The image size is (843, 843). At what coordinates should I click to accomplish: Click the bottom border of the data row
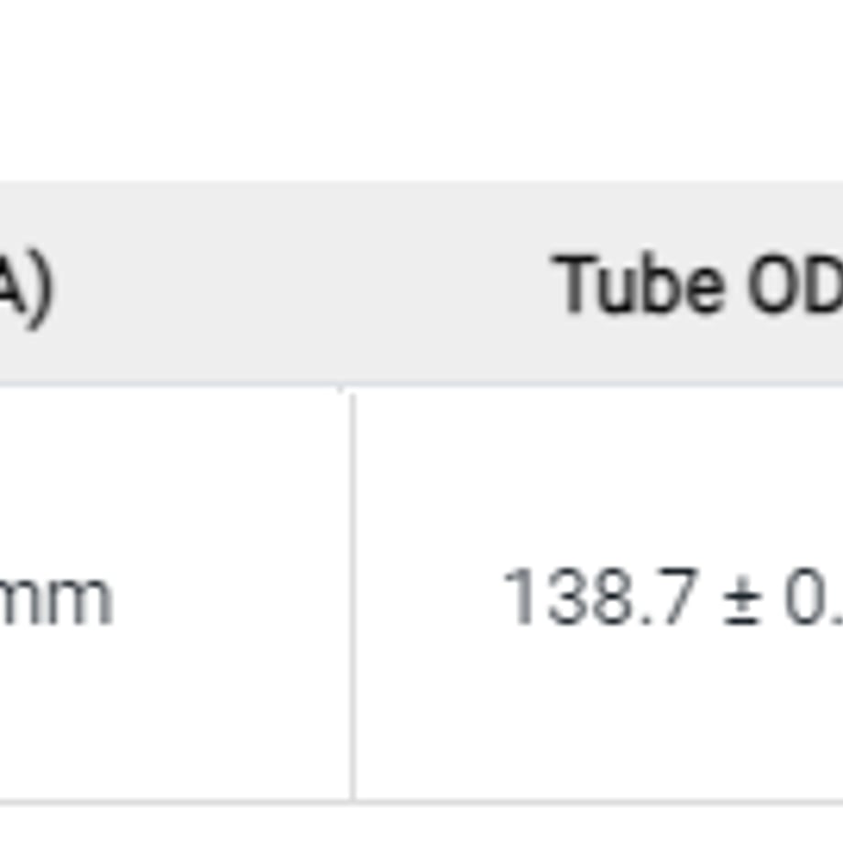(421, 802)
